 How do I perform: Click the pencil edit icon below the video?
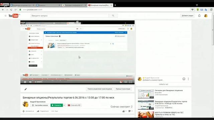click(x=25, y=89)
